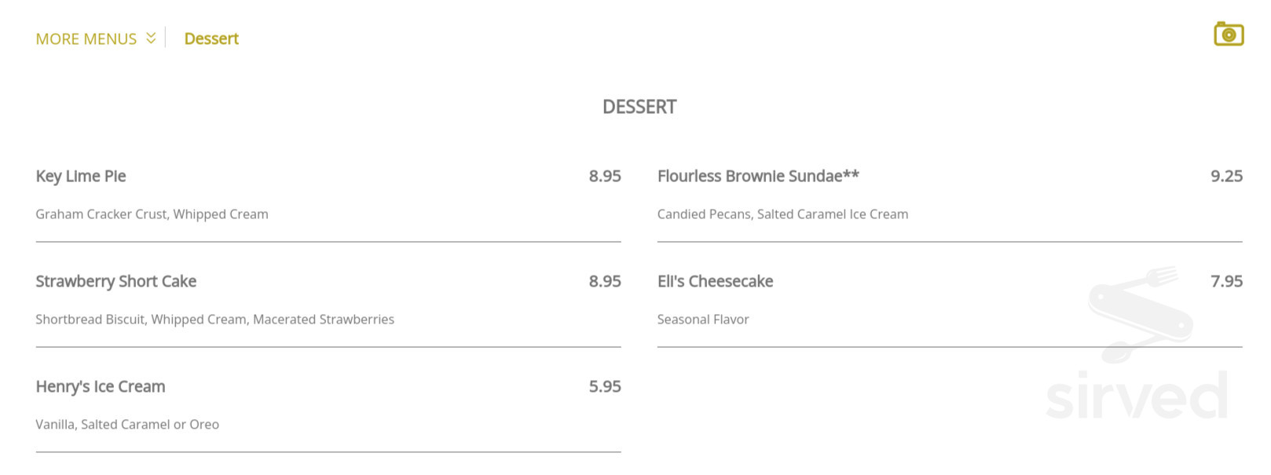This screenshot has height=475, width=1271.
Task: Click Flourless Brownie Sundae title
Action: pyautogui.click(x=758, y=176)
